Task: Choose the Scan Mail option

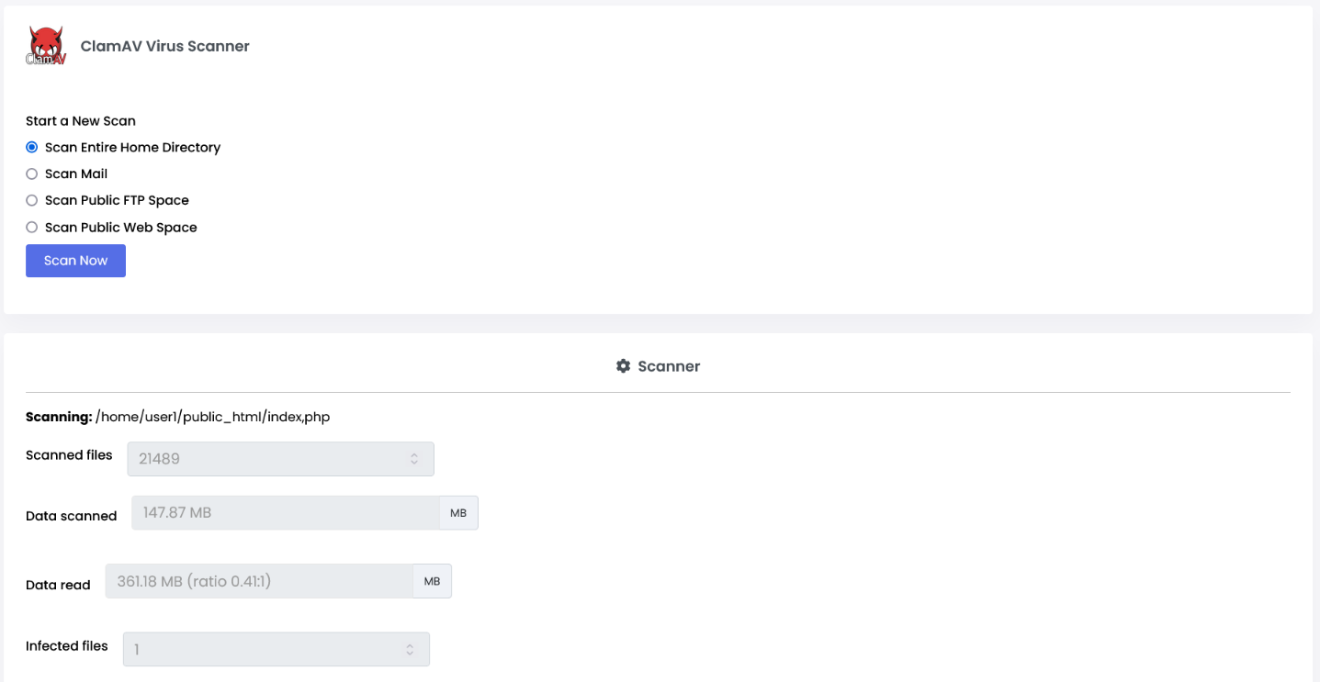Action: point(32,173)
